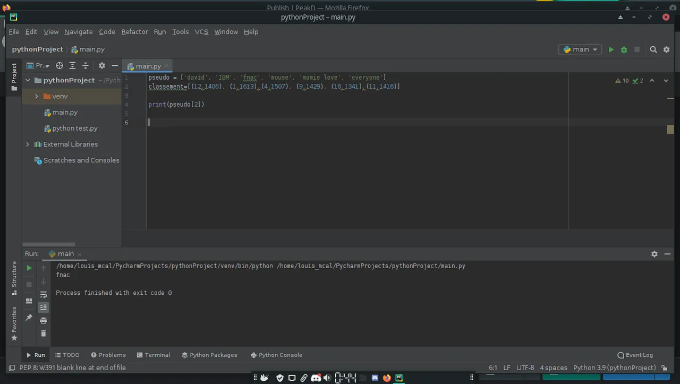Go to line via 6:1 position

493,368
